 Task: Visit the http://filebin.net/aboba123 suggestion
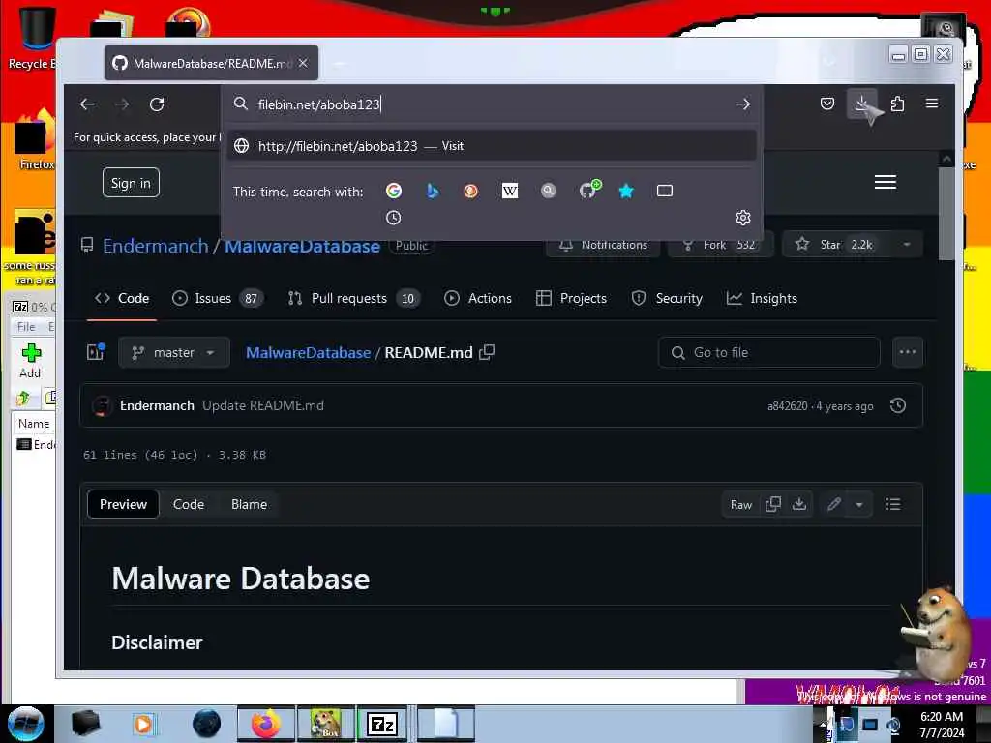pyautogui.click(x=492, y=146)
